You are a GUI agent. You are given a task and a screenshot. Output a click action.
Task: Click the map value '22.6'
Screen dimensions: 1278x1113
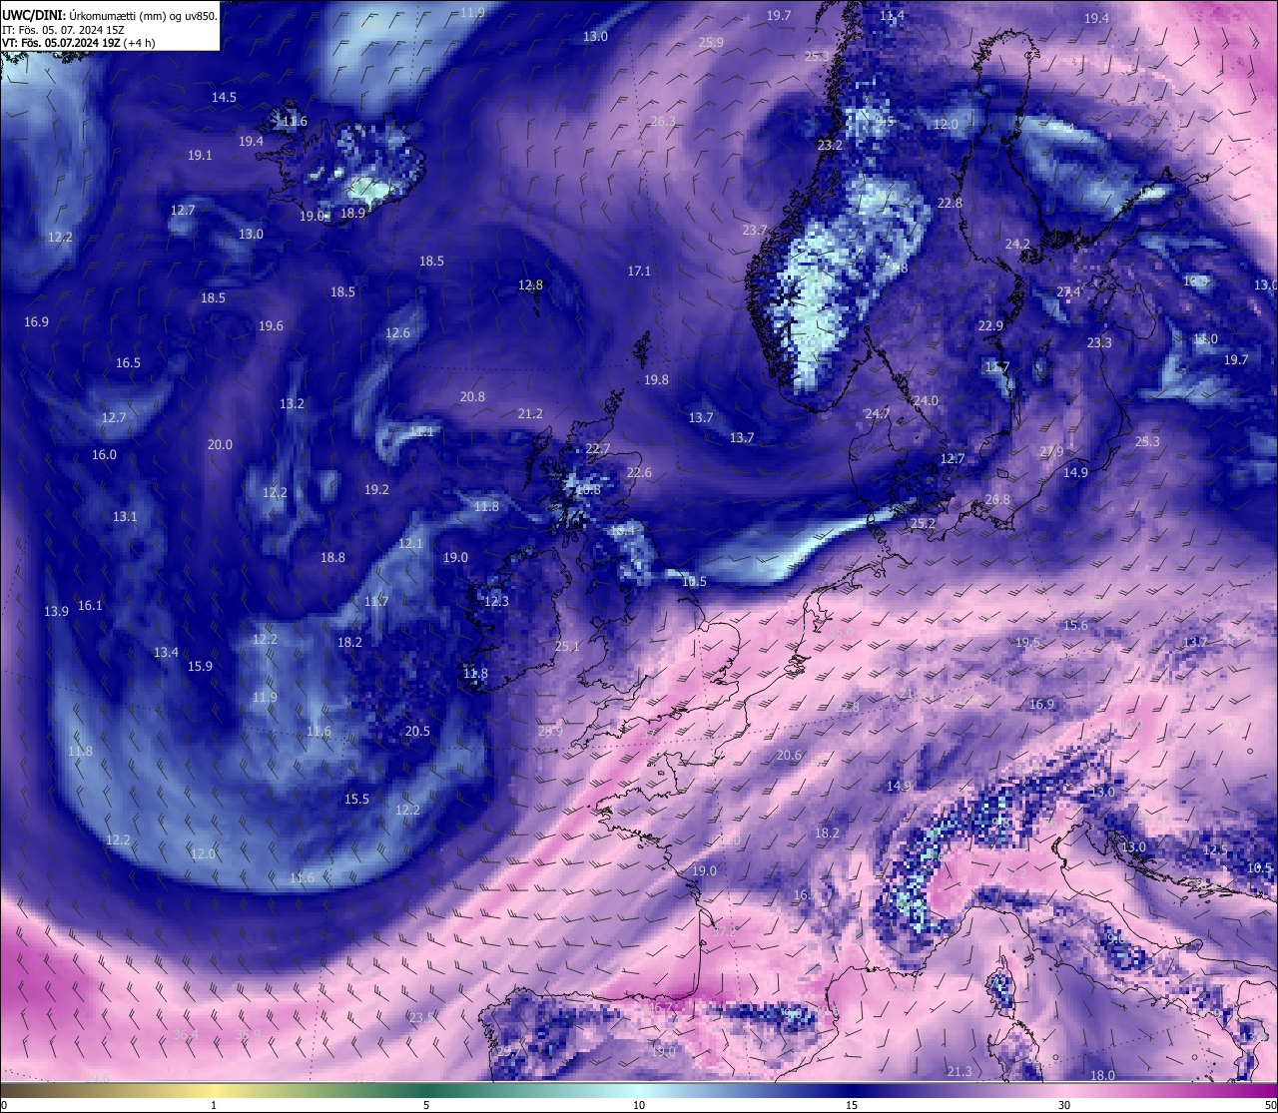(x=639, y=473)
